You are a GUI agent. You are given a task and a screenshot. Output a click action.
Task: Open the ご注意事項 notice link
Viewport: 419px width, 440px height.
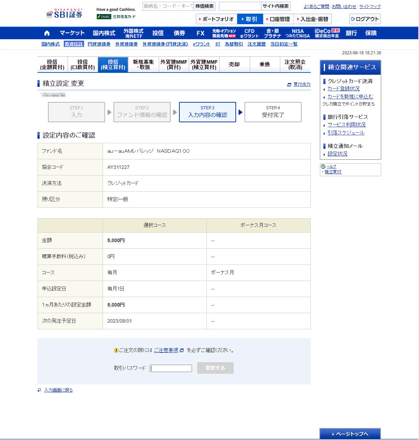(166, 350)
